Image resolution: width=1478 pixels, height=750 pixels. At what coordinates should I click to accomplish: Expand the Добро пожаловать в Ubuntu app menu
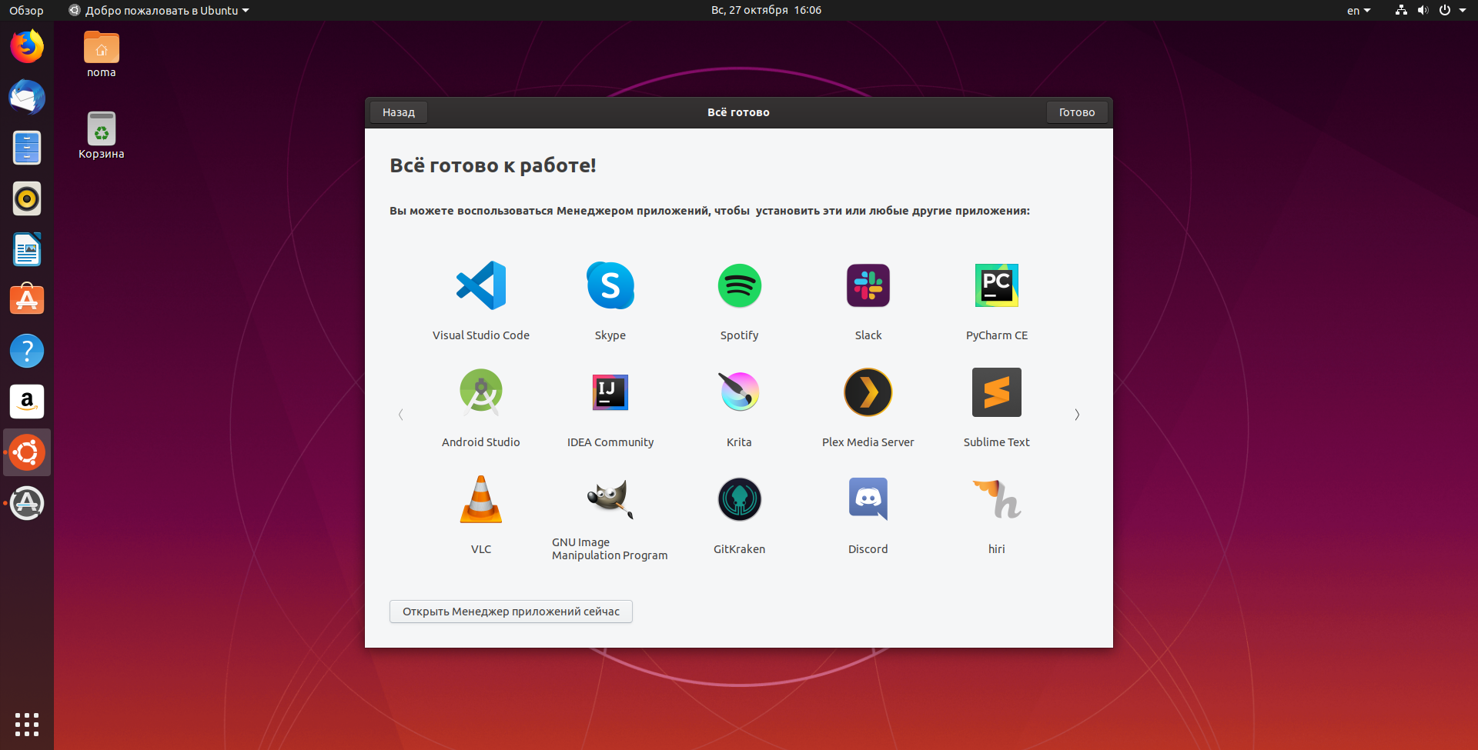(x=159, y=11)
